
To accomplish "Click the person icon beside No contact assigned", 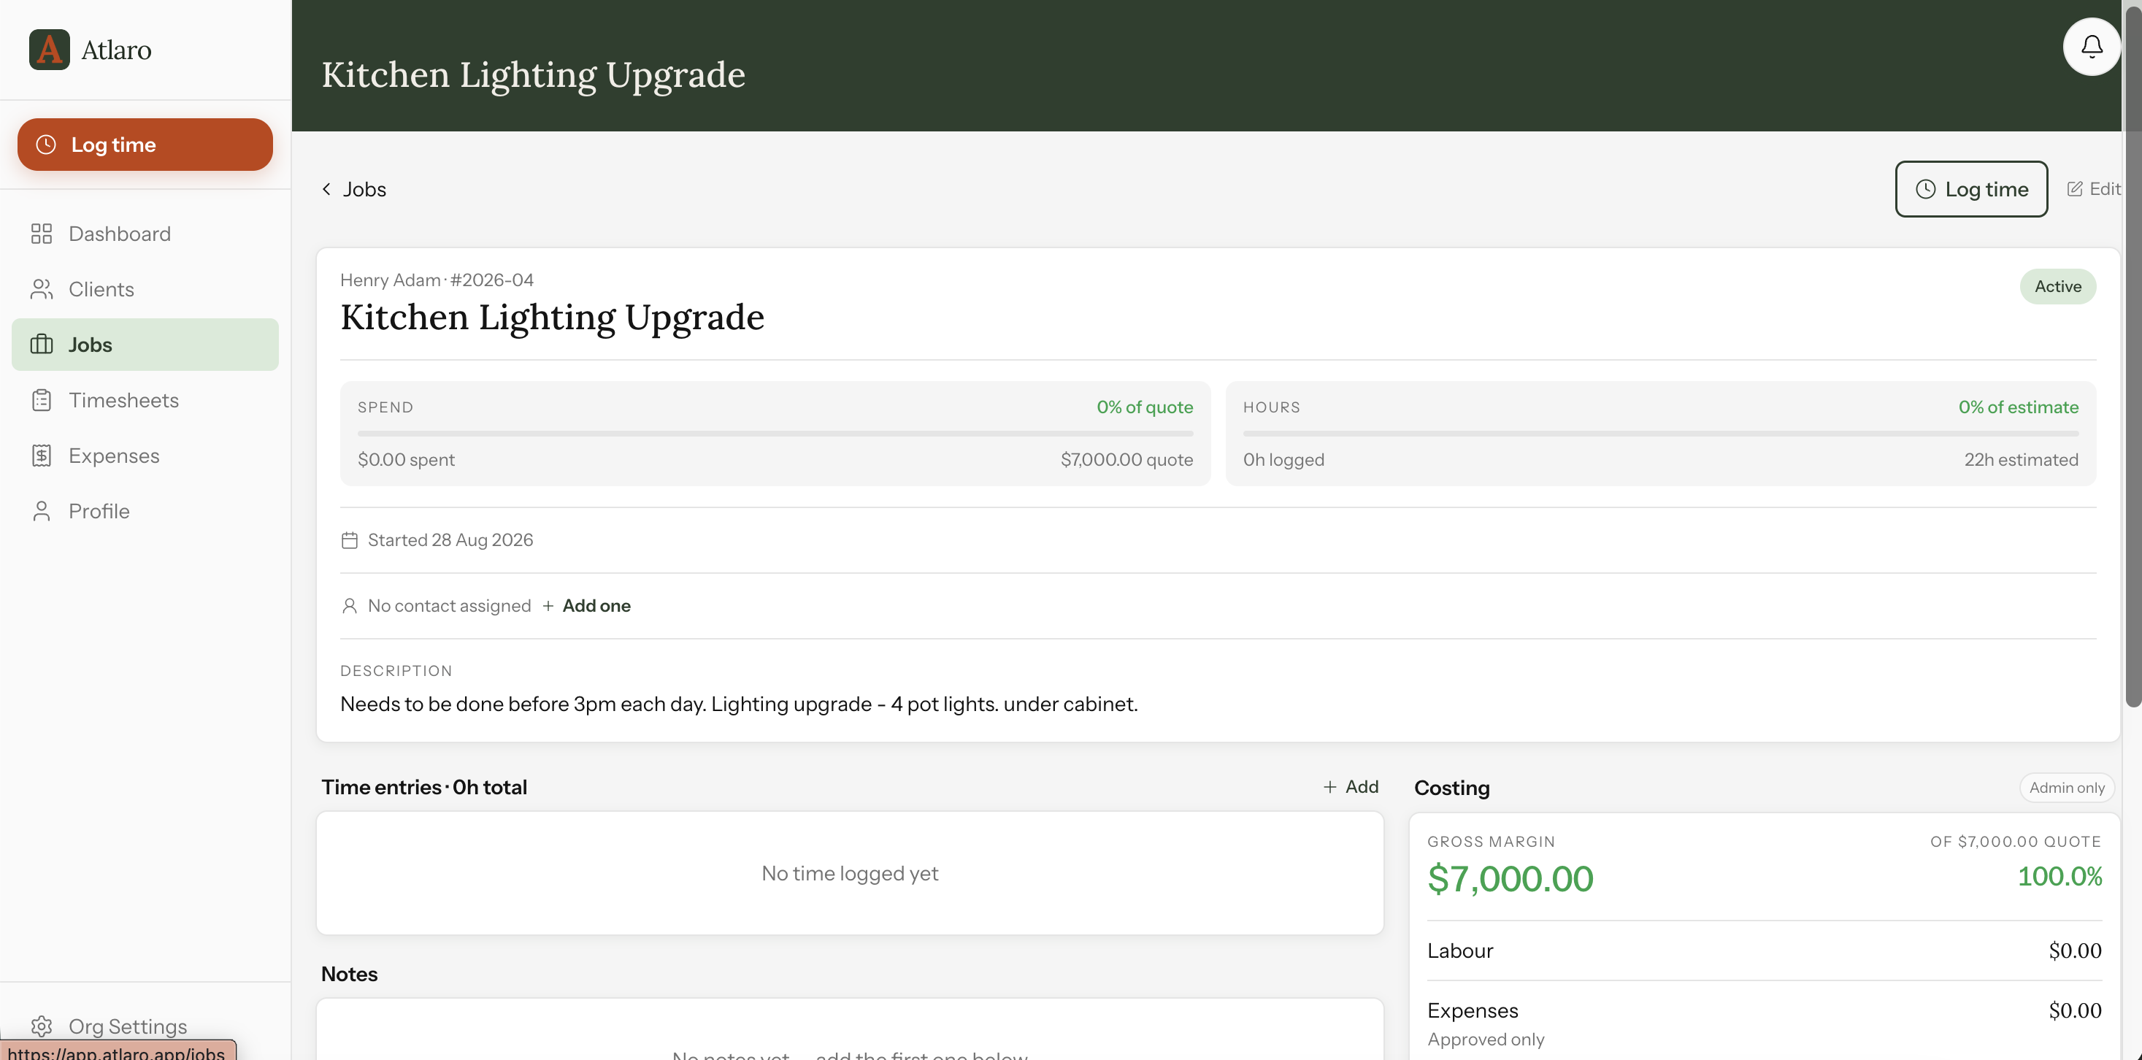I will pyautogui.click(x=349, y=606).
